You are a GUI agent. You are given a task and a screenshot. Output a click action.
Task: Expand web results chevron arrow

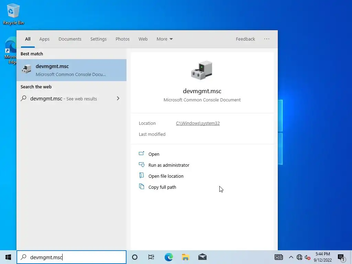coord(118,99)
